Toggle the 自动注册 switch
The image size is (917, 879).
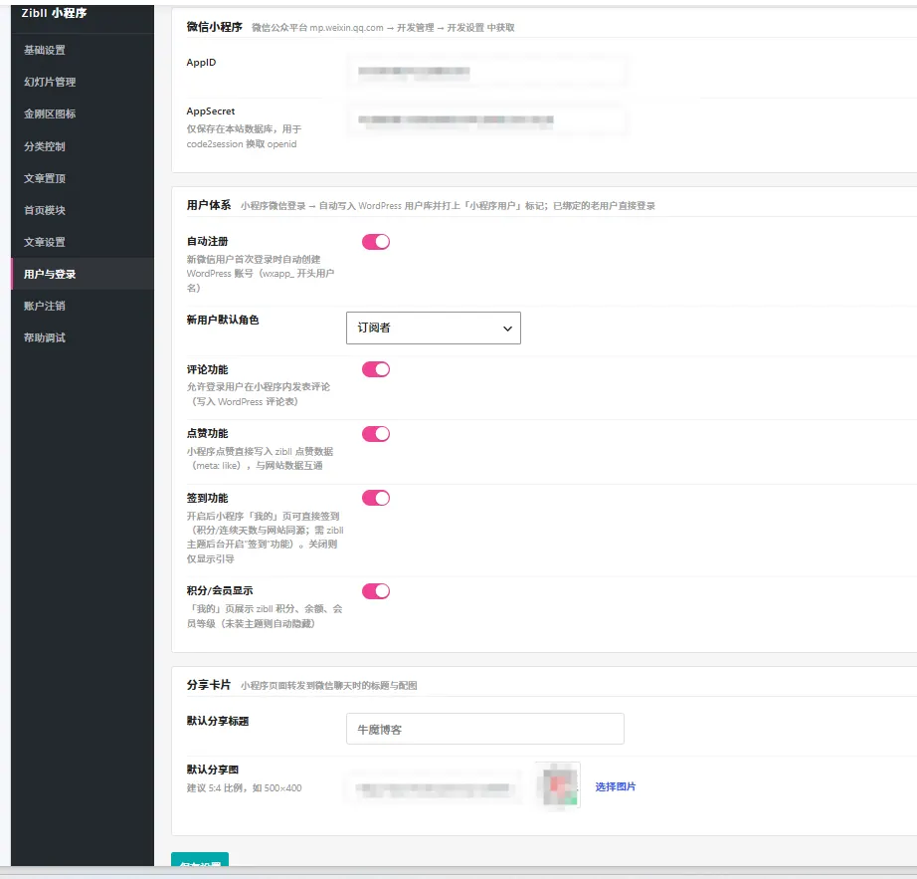376,242
